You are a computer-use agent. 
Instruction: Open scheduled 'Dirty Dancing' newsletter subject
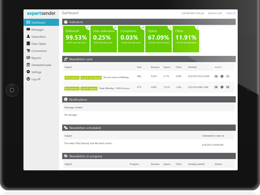(x=88, y=143)
